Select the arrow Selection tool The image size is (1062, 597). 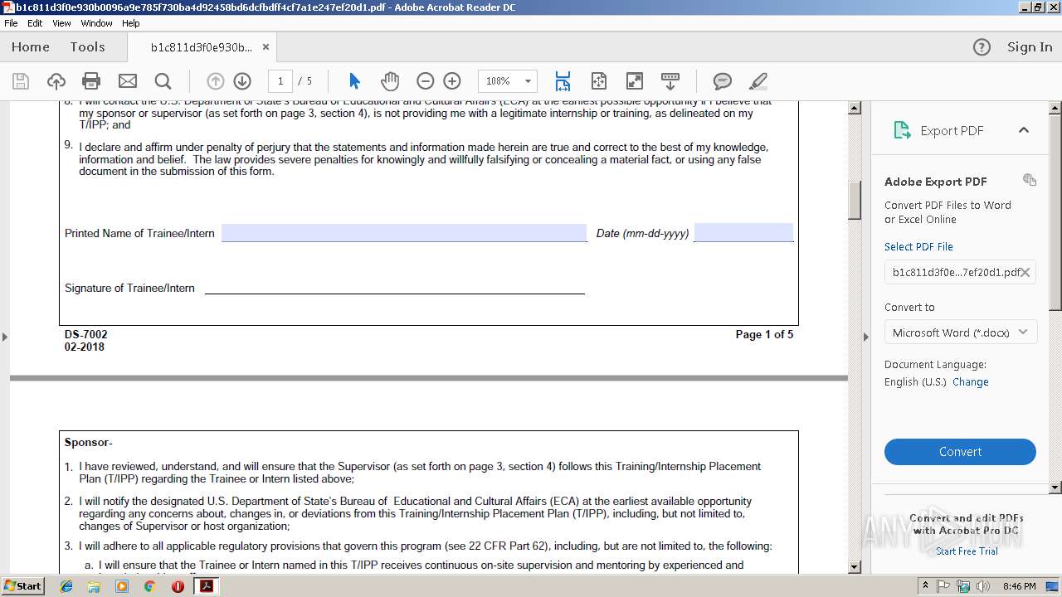(354, 81)
